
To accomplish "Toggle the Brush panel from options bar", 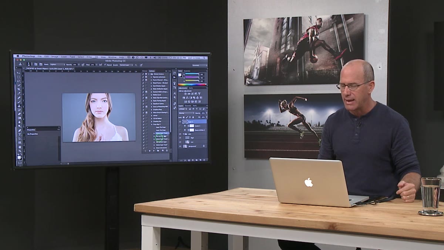I will pyautogui.click(x=36, y=64).
